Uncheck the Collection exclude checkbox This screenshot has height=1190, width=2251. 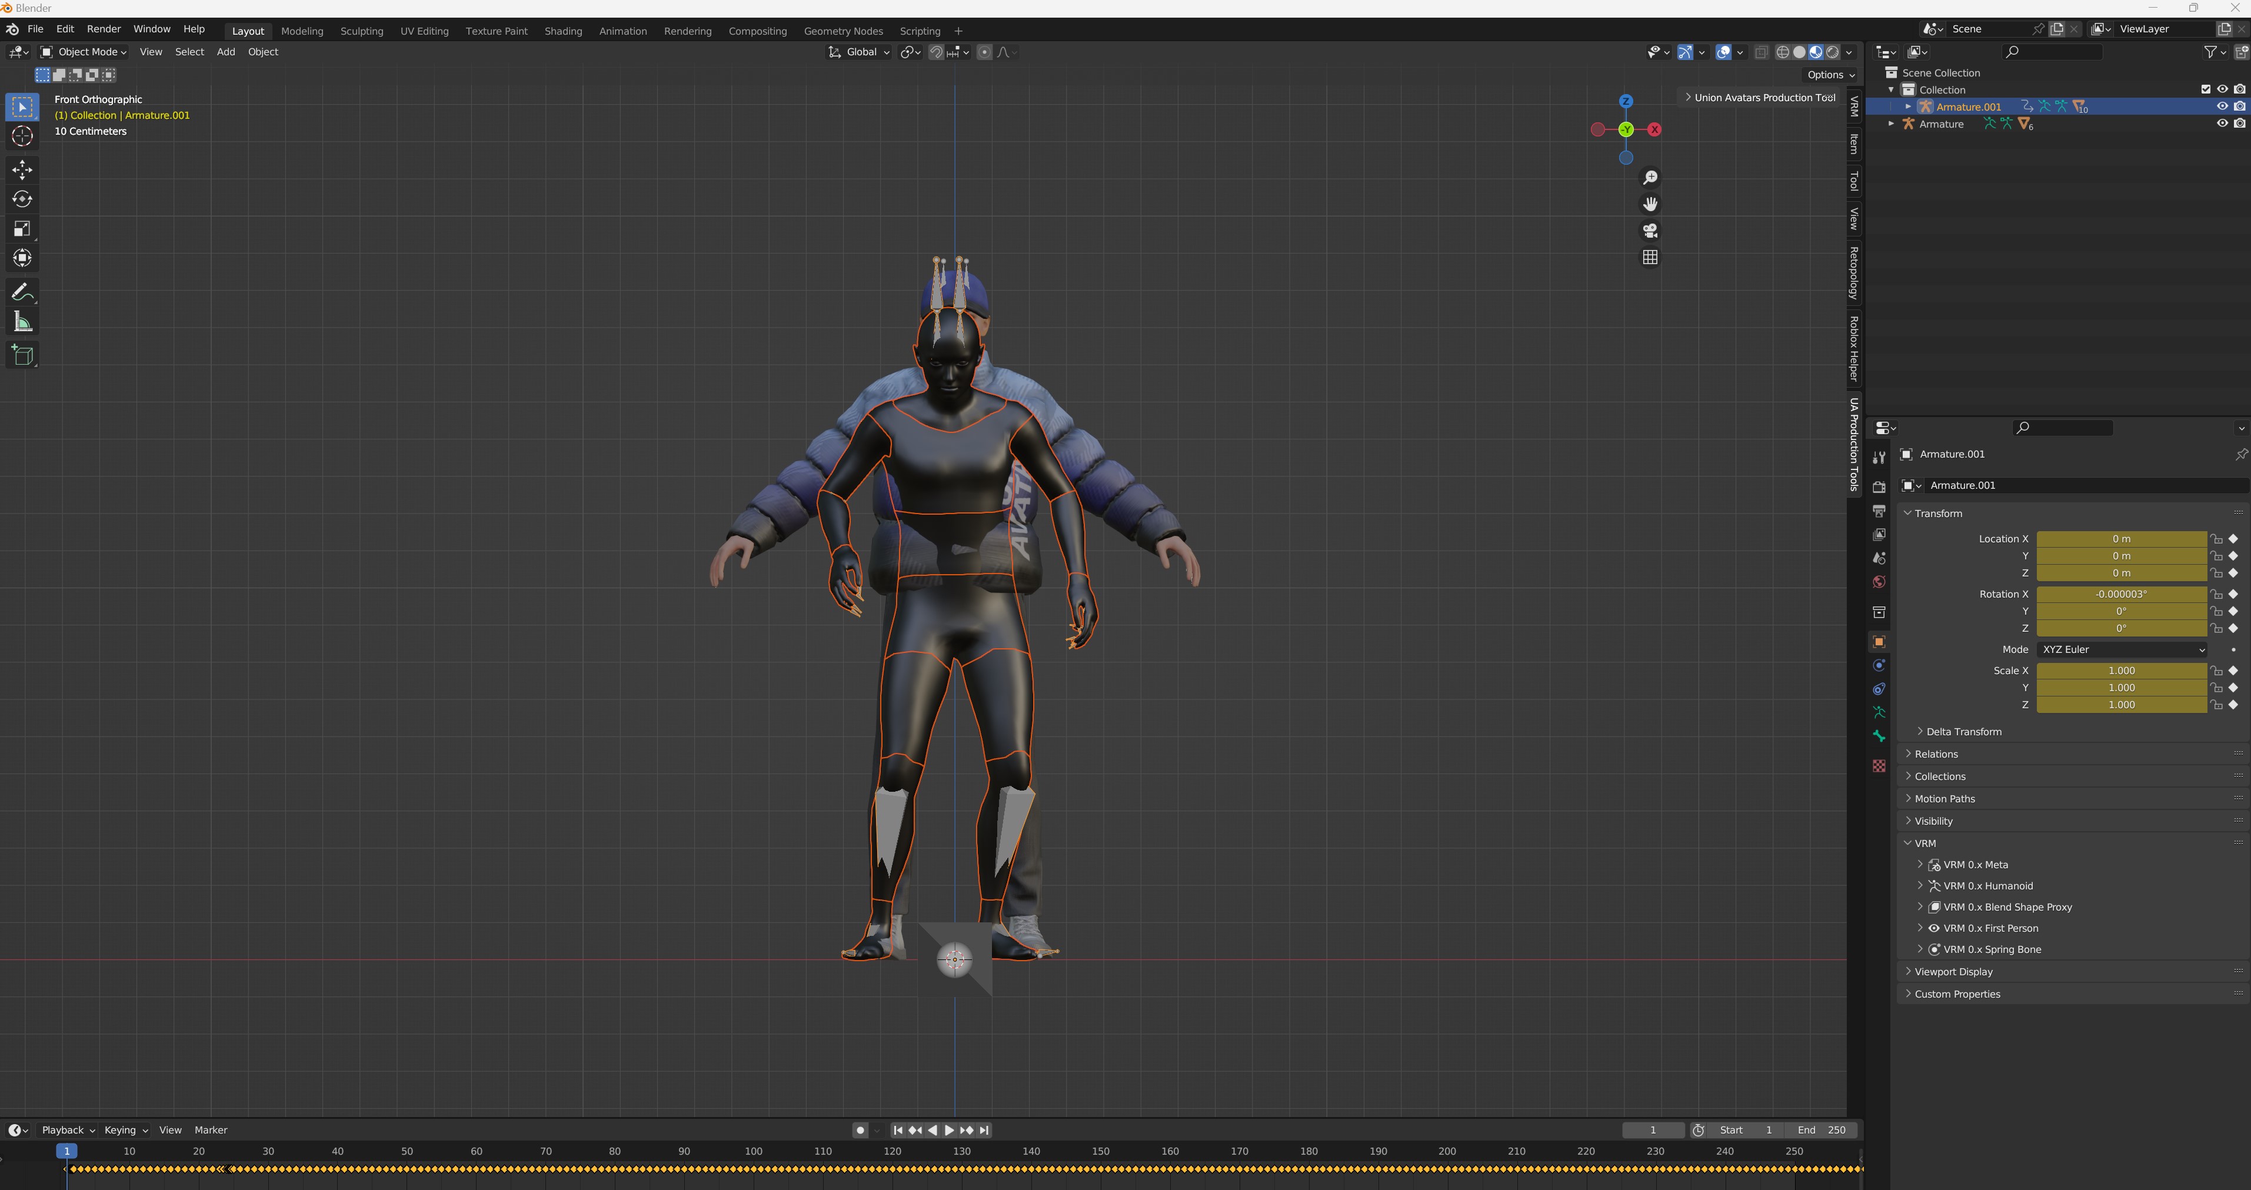(x=2206, y=89)
